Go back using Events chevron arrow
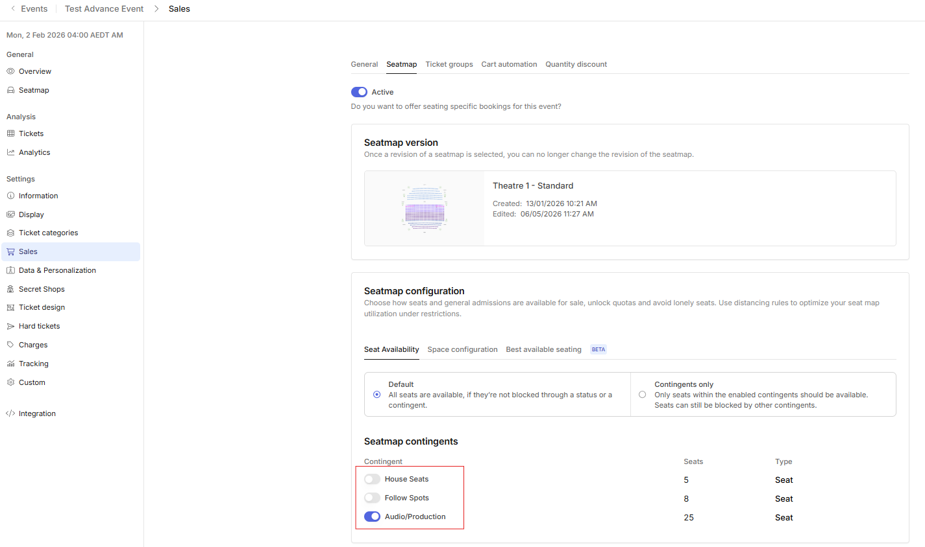Viewport: 925px width, 547px height. (x=12, y=8)
